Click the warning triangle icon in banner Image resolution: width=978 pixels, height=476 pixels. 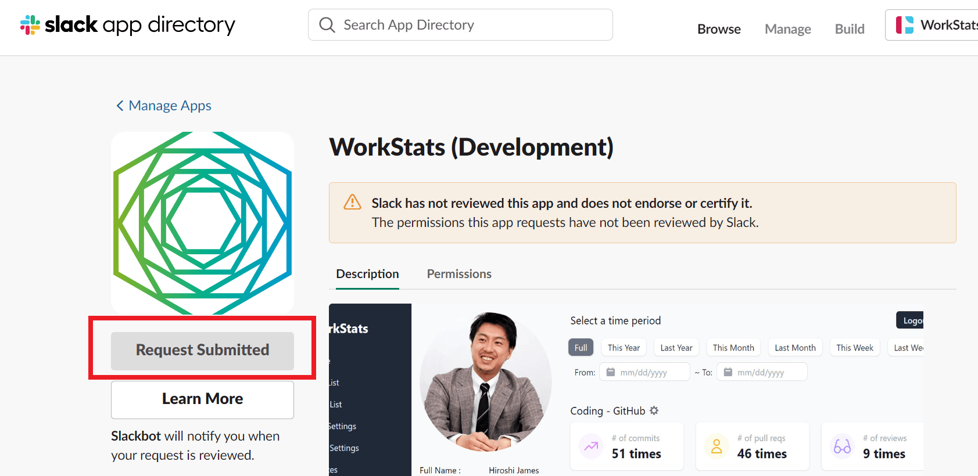pyautogui.click(x=352, y=202)
